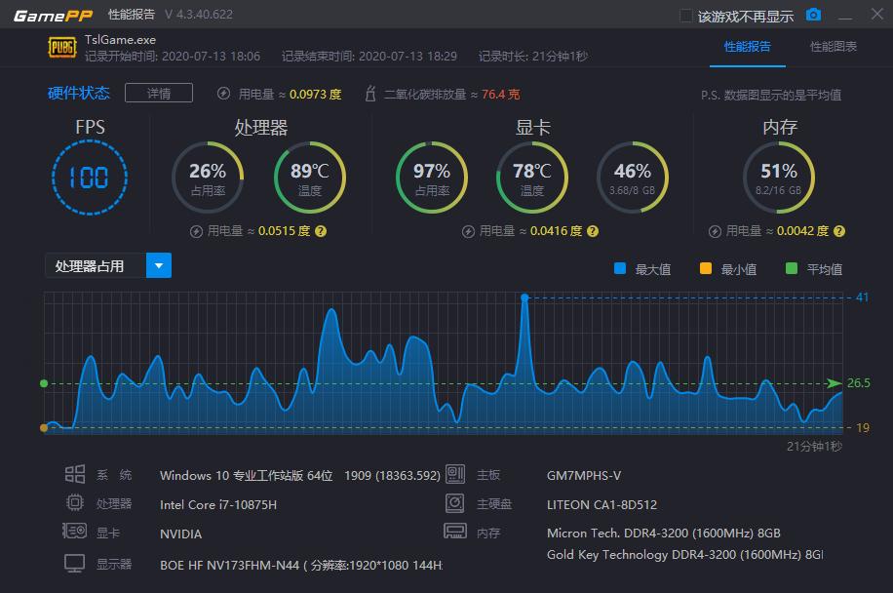Check the 该游戏不再显示 checkbox

tap(686, 14)
